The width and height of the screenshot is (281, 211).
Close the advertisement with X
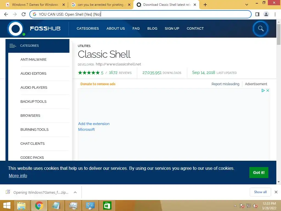click(268, 90)
